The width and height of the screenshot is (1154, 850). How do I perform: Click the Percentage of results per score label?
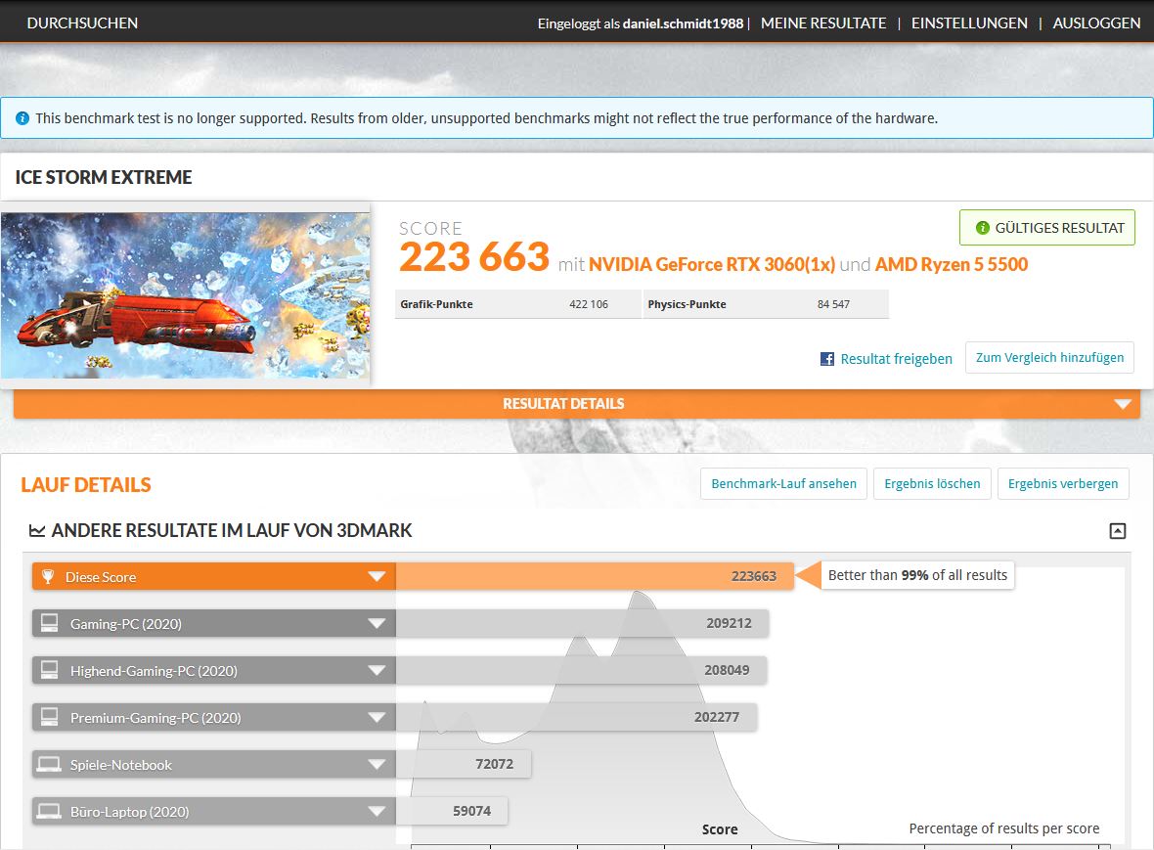[1003, 828]
